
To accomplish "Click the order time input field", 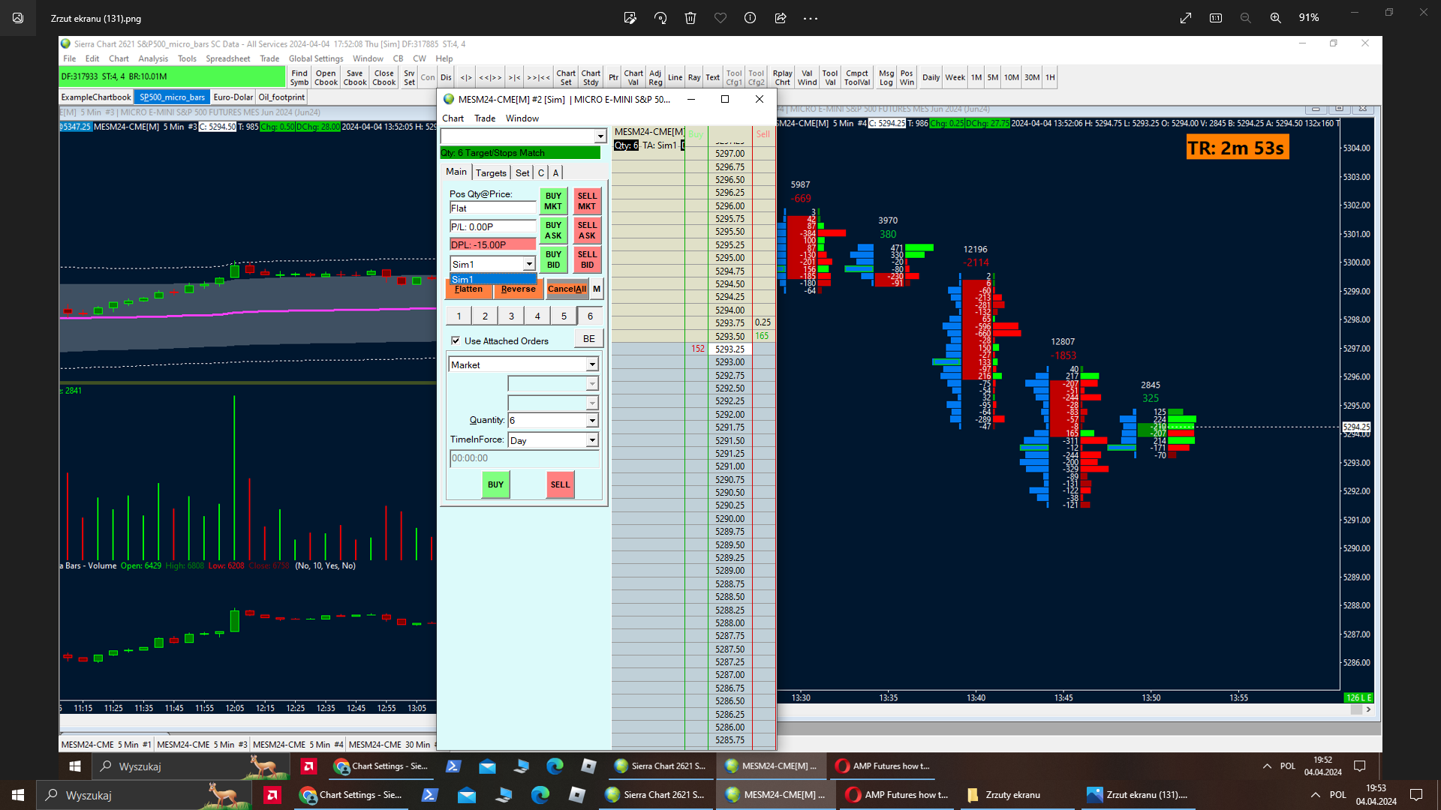I will click(x=523, y=458).
